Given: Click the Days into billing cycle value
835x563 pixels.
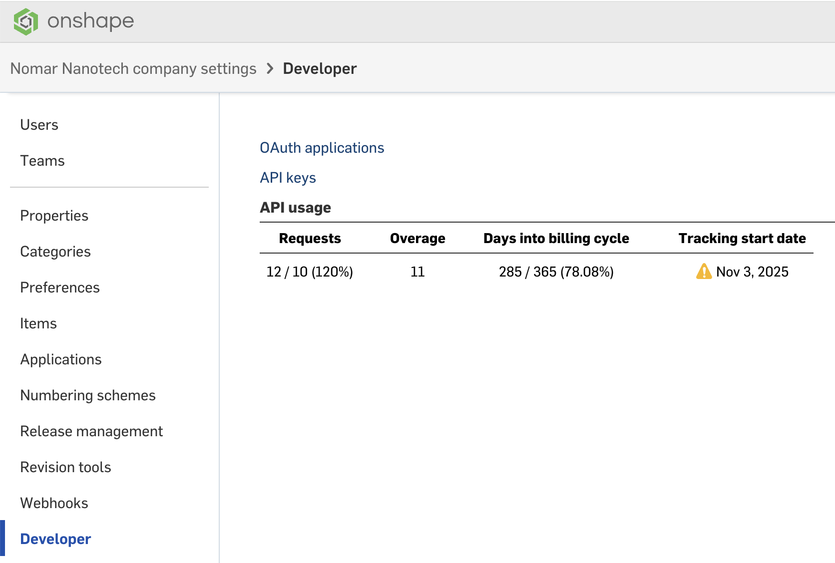Looking at the screenshot, I should click(556, 272).
